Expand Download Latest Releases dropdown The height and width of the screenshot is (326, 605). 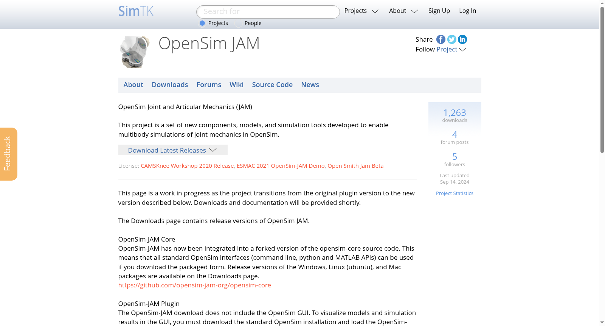[173, 150]
